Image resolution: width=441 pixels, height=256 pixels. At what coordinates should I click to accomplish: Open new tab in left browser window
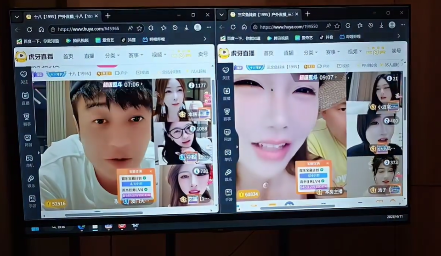click(107, 16)
